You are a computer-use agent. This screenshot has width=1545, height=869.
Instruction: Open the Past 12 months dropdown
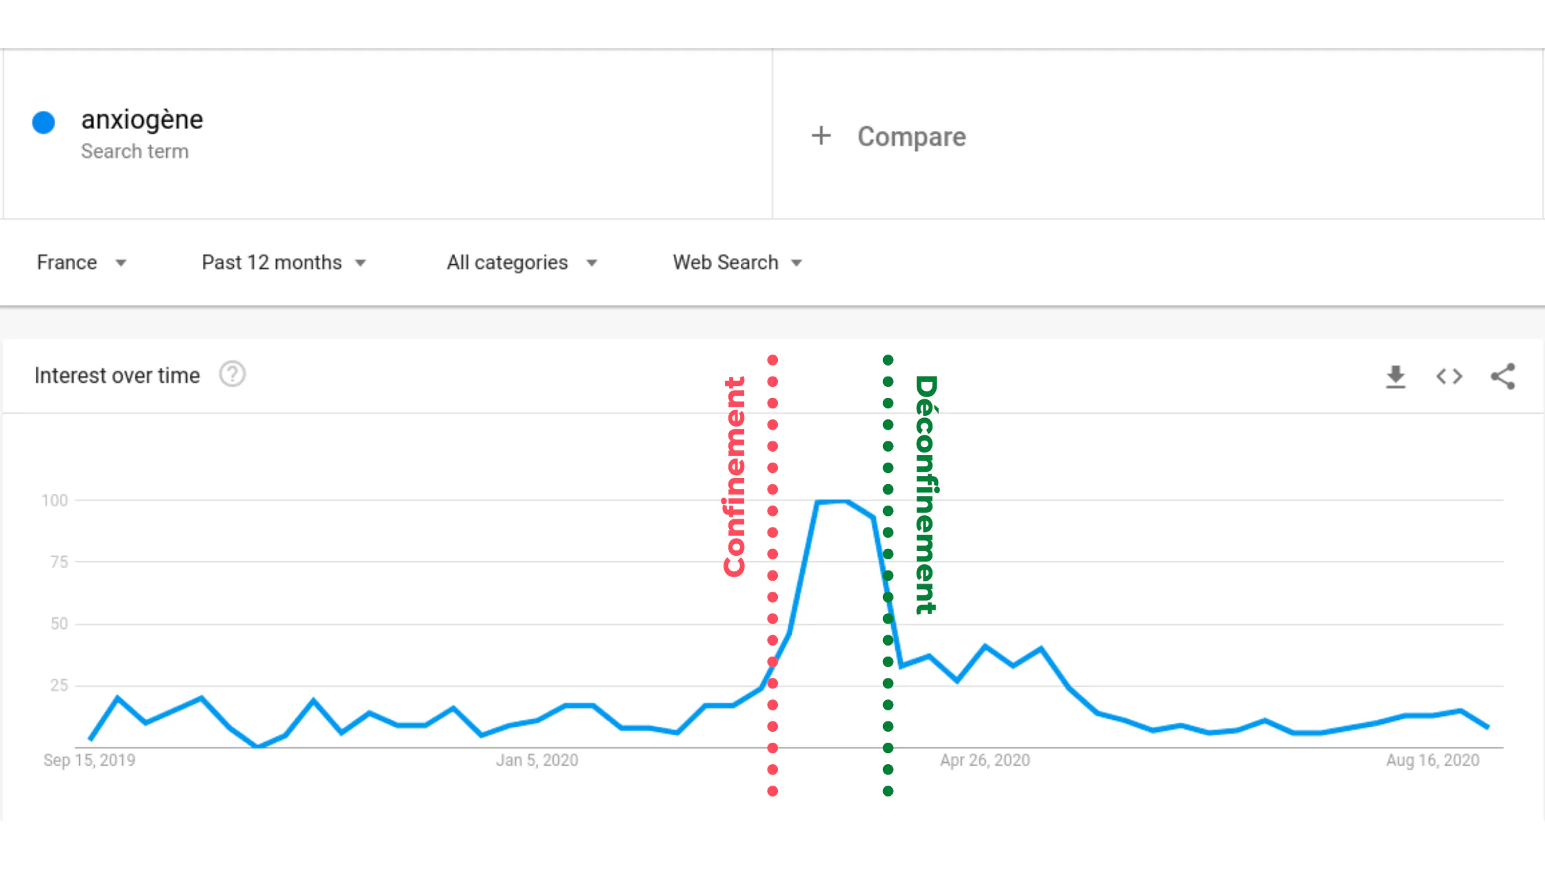(x=283, y=263)
